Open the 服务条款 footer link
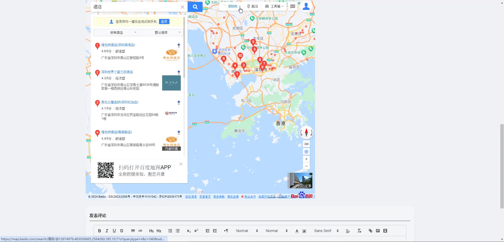 click(219, 197)
